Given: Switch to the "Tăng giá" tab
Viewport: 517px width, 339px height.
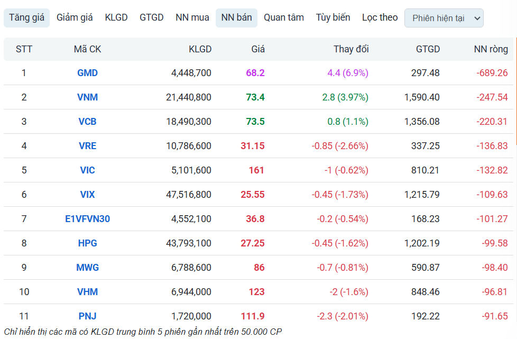Looking at the screenshot, I should point(26,17).
